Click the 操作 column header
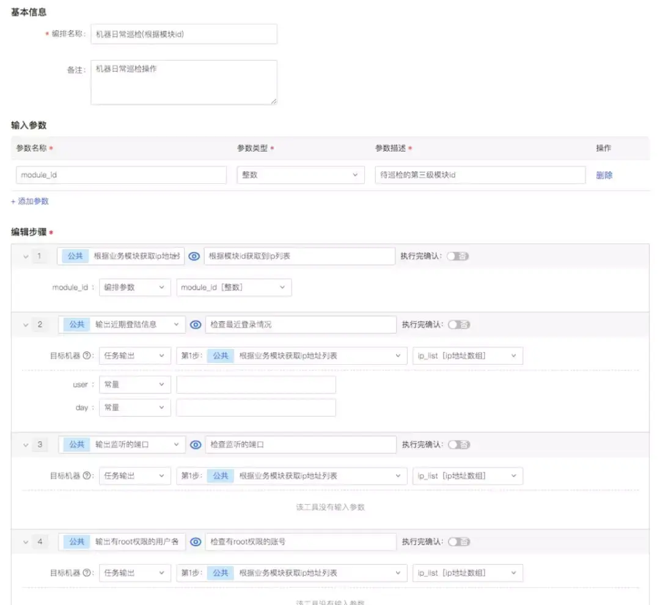Image resolution: width=660 pixels, height=605 pixels. click(604, 148)
